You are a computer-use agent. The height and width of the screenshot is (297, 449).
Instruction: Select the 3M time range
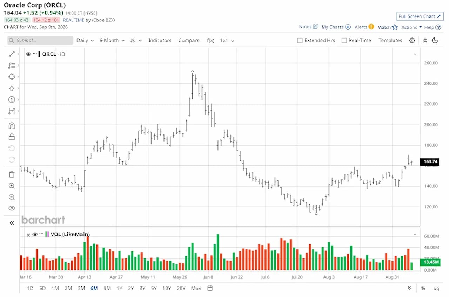point(81,288)
